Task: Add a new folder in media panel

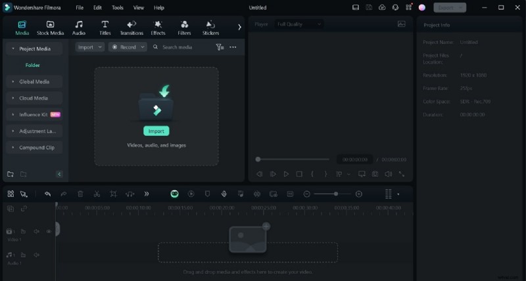Action: point(11,174)
